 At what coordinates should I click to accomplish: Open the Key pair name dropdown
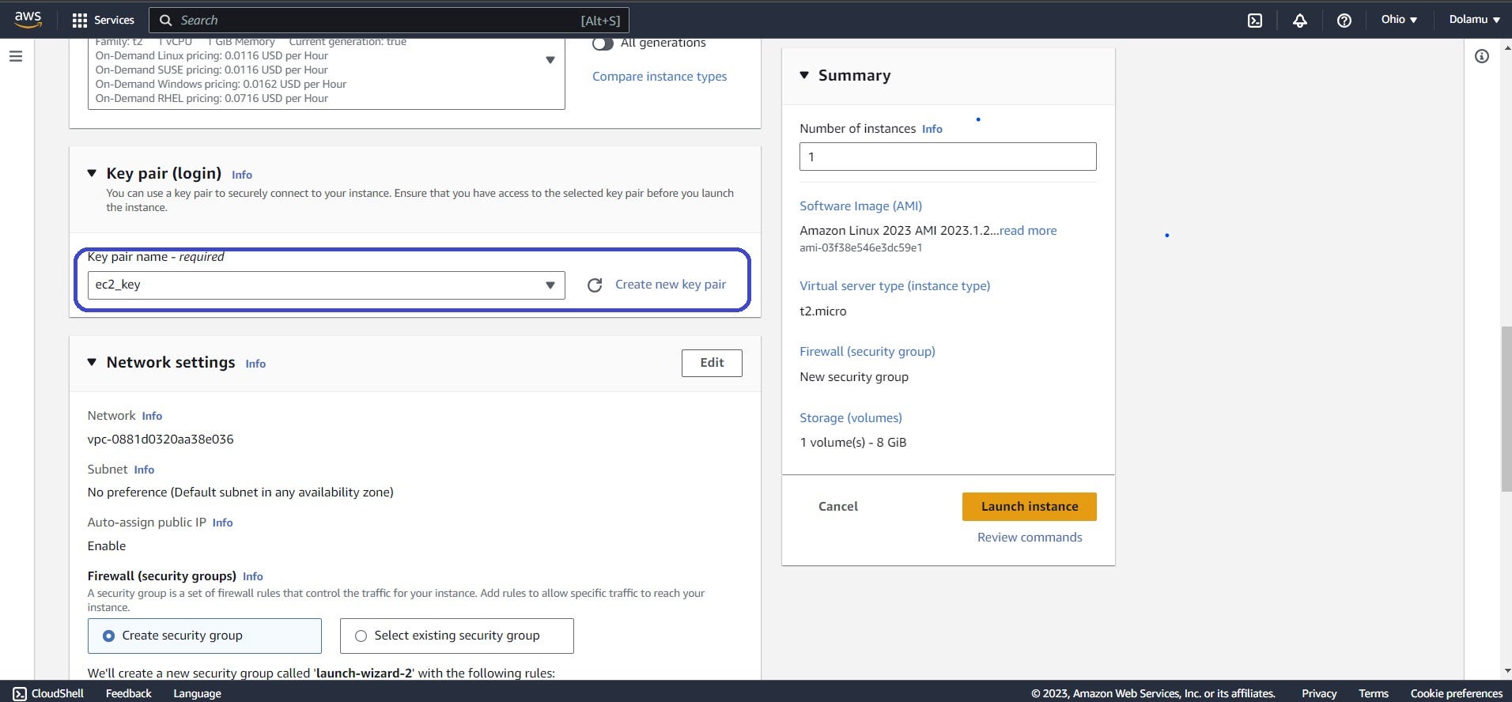coord(327,285)
